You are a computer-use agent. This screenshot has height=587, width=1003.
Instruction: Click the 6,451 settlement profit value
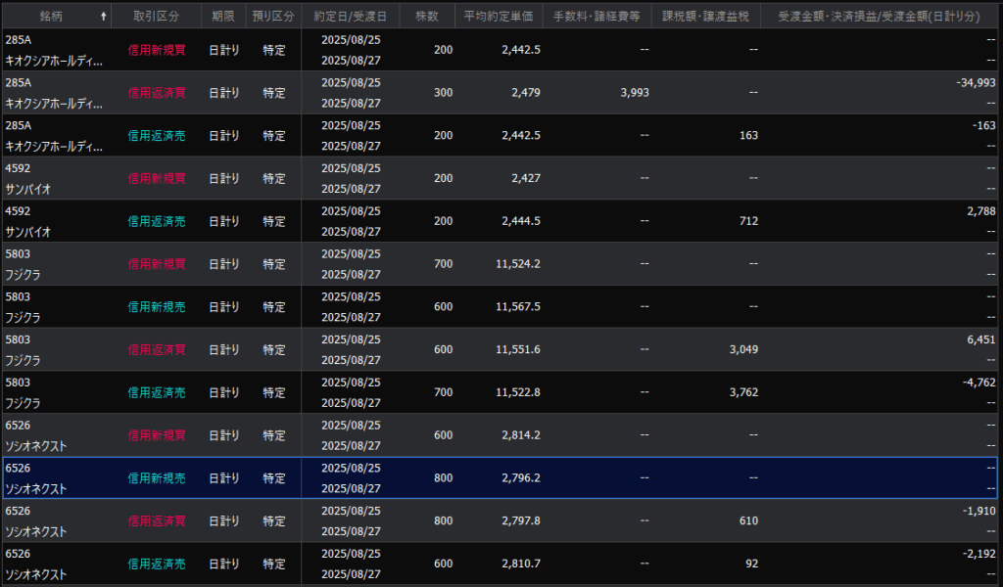coord(980,339)
